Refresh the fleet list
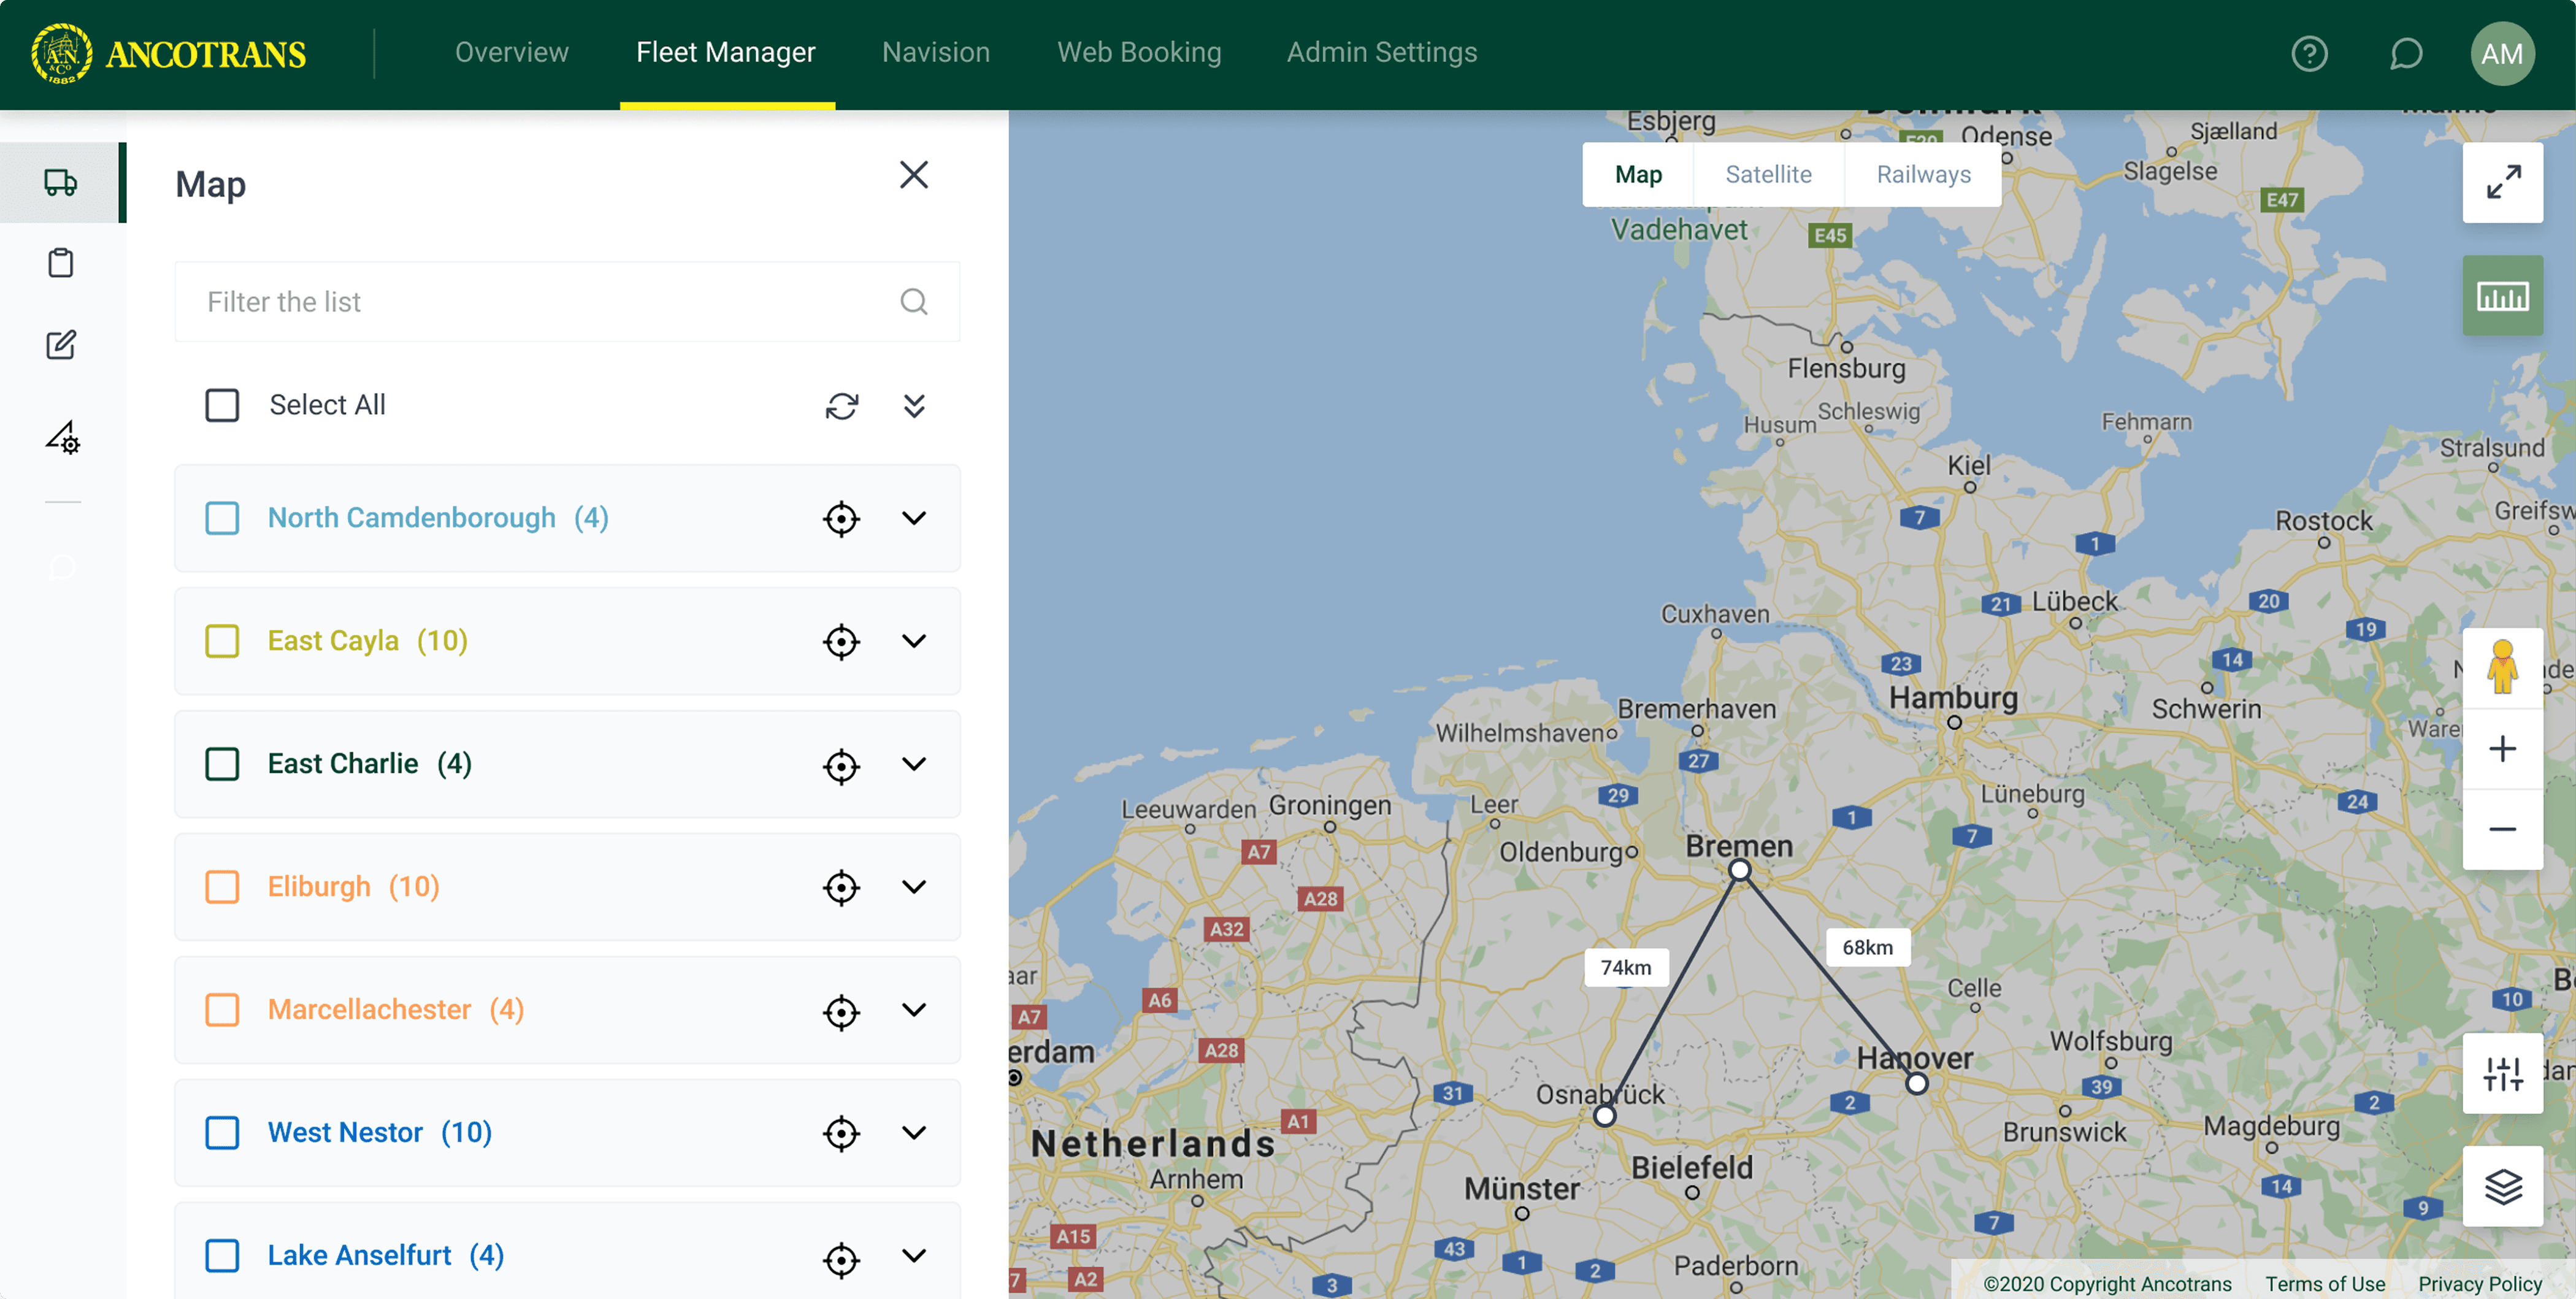The height and width of the screenshot is (1299, 2576). [841, 405]
